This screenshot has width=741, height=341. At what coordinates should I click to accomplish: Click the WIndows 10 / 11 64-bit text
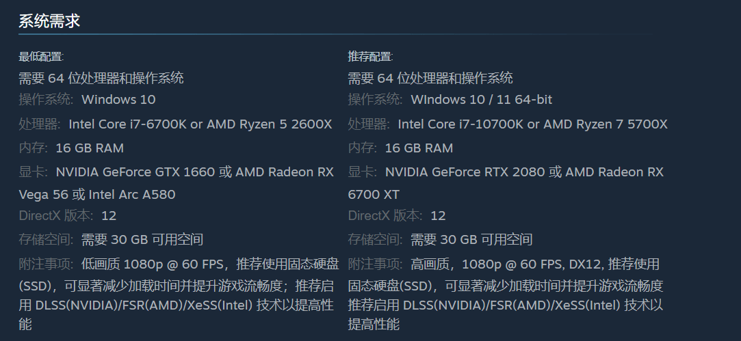pos(481,100)
